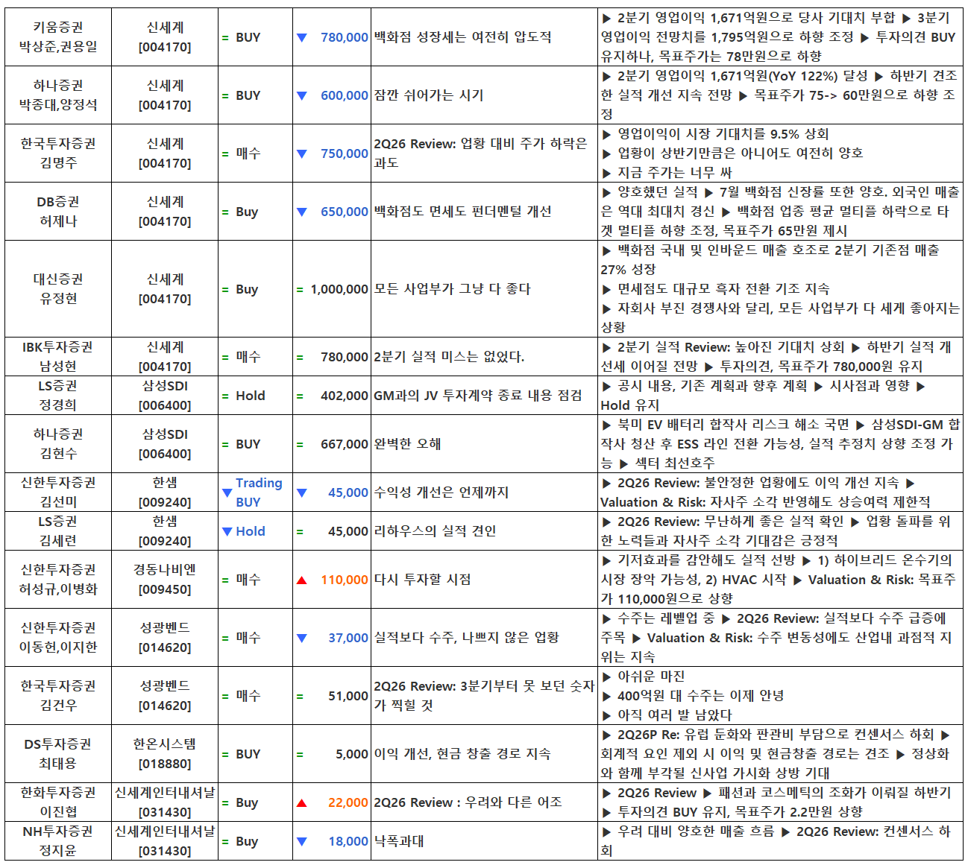This screenshot has width=968, height=868.
Task: Select the title '리하우스의 실적 견인'
Action: 435,531
